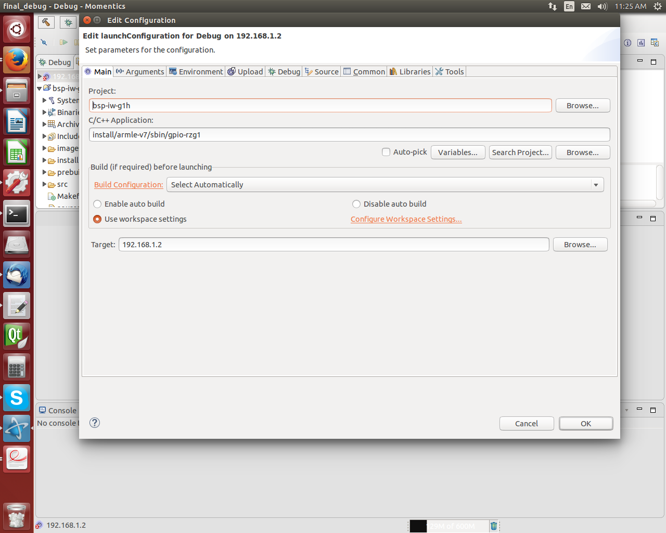Click the build hammer toolbar icon
Image resolution: width=666 pixels, height=533 pixels.
46,22
